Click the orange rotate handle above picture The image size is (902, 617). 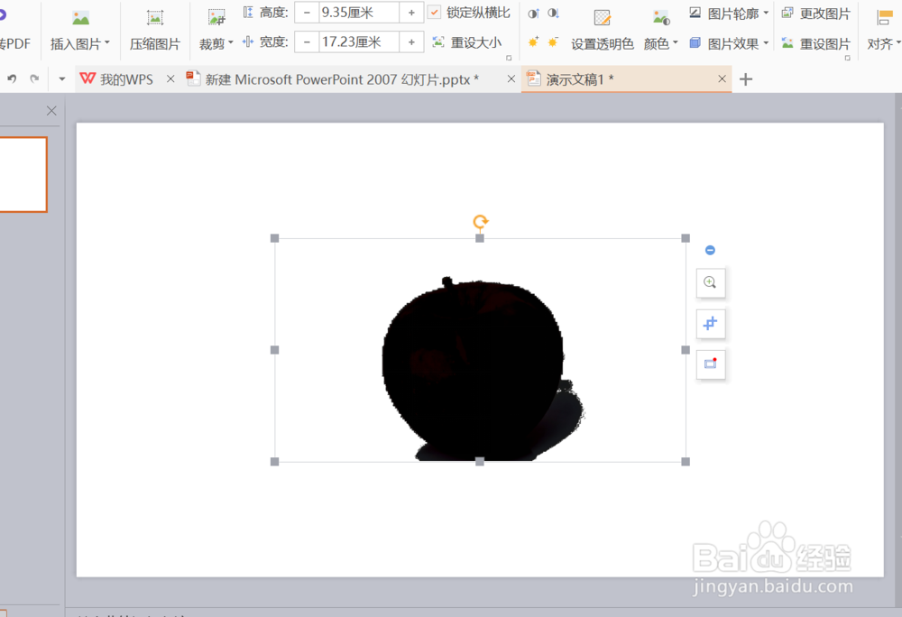pyautogui.click(x=481, y=221)
